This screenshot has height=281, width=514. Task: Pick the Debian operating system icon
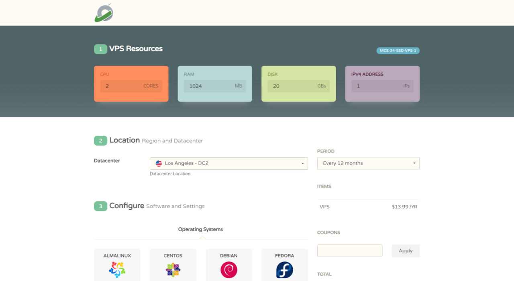229,269
